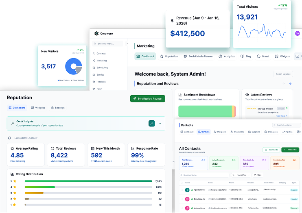This screenshot has height=213, width=302.
Task: Open the Analytics tab in Marketing
Action: [227, 57]
